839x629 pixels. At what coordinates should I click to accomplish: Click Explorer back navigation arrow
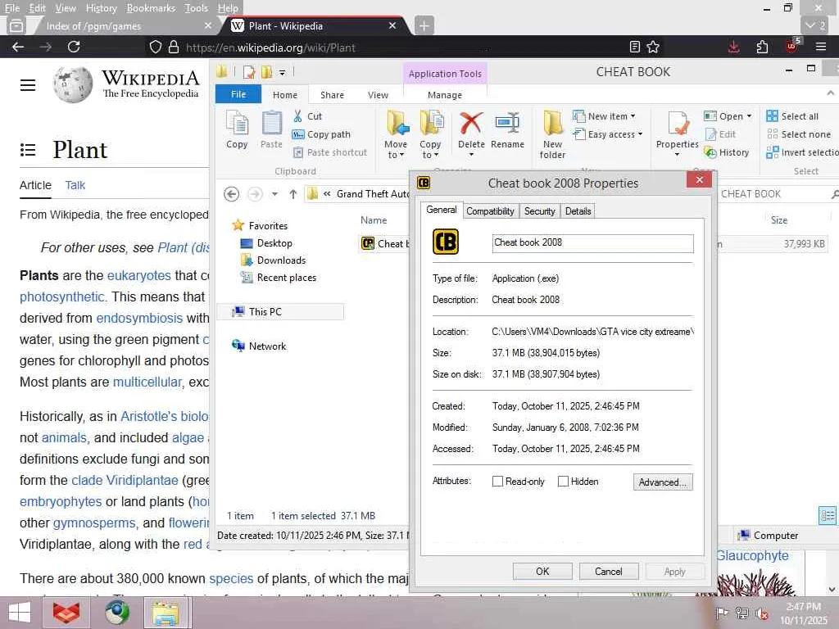tap(231, 193)
